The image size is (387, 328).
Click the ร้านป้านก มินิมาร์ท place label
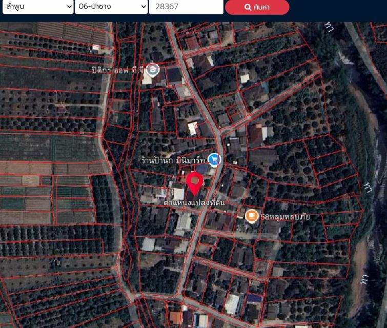click(173, 160)
